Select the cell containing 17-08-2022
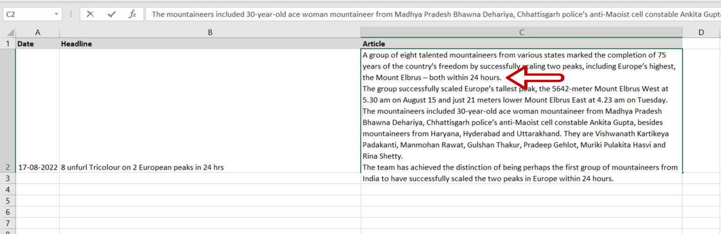 38,167
